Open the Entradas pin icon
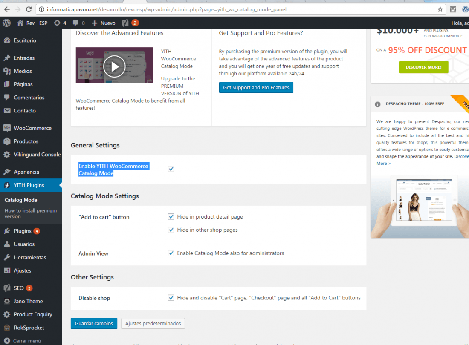Screen dimensions: 469x345 (x=7, y=58)
